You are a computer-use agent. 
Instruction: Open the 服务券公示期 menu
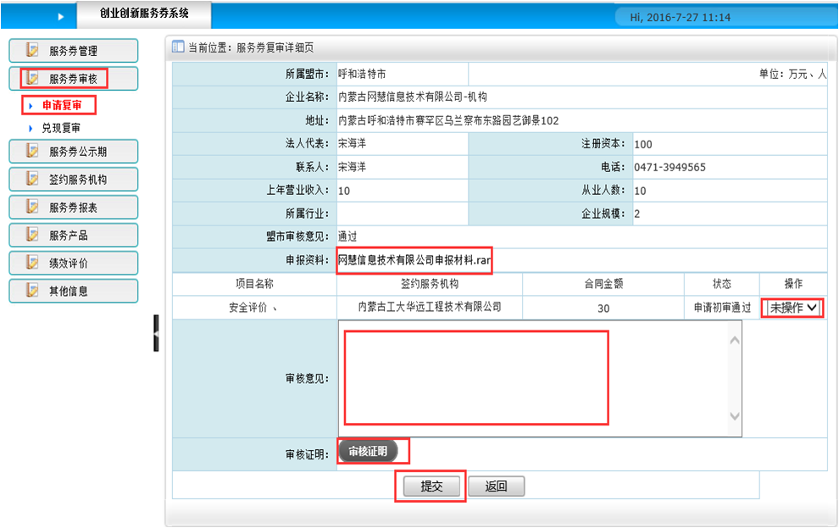(x=73, y=152)
